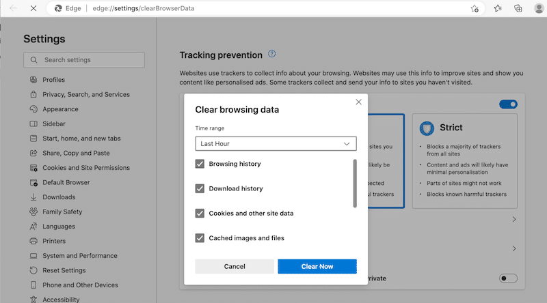This screenshot has height=303, width=547.
Task: Click the Profiles sidebar icon
Action: click(x=34, y=80)
